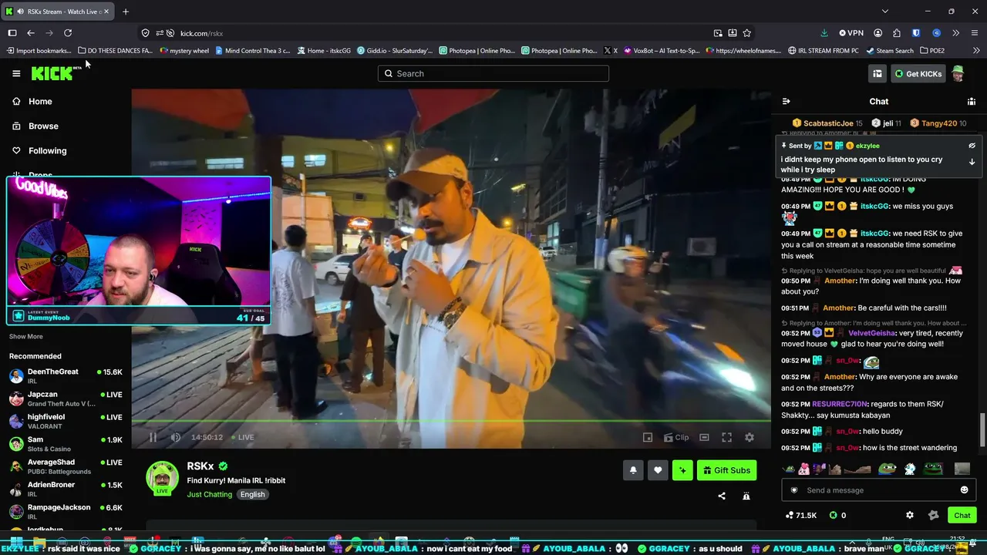The height and width of the screenshot is (555, 987).
Task: Open Japczan's recommended channel
Action: 66,399
